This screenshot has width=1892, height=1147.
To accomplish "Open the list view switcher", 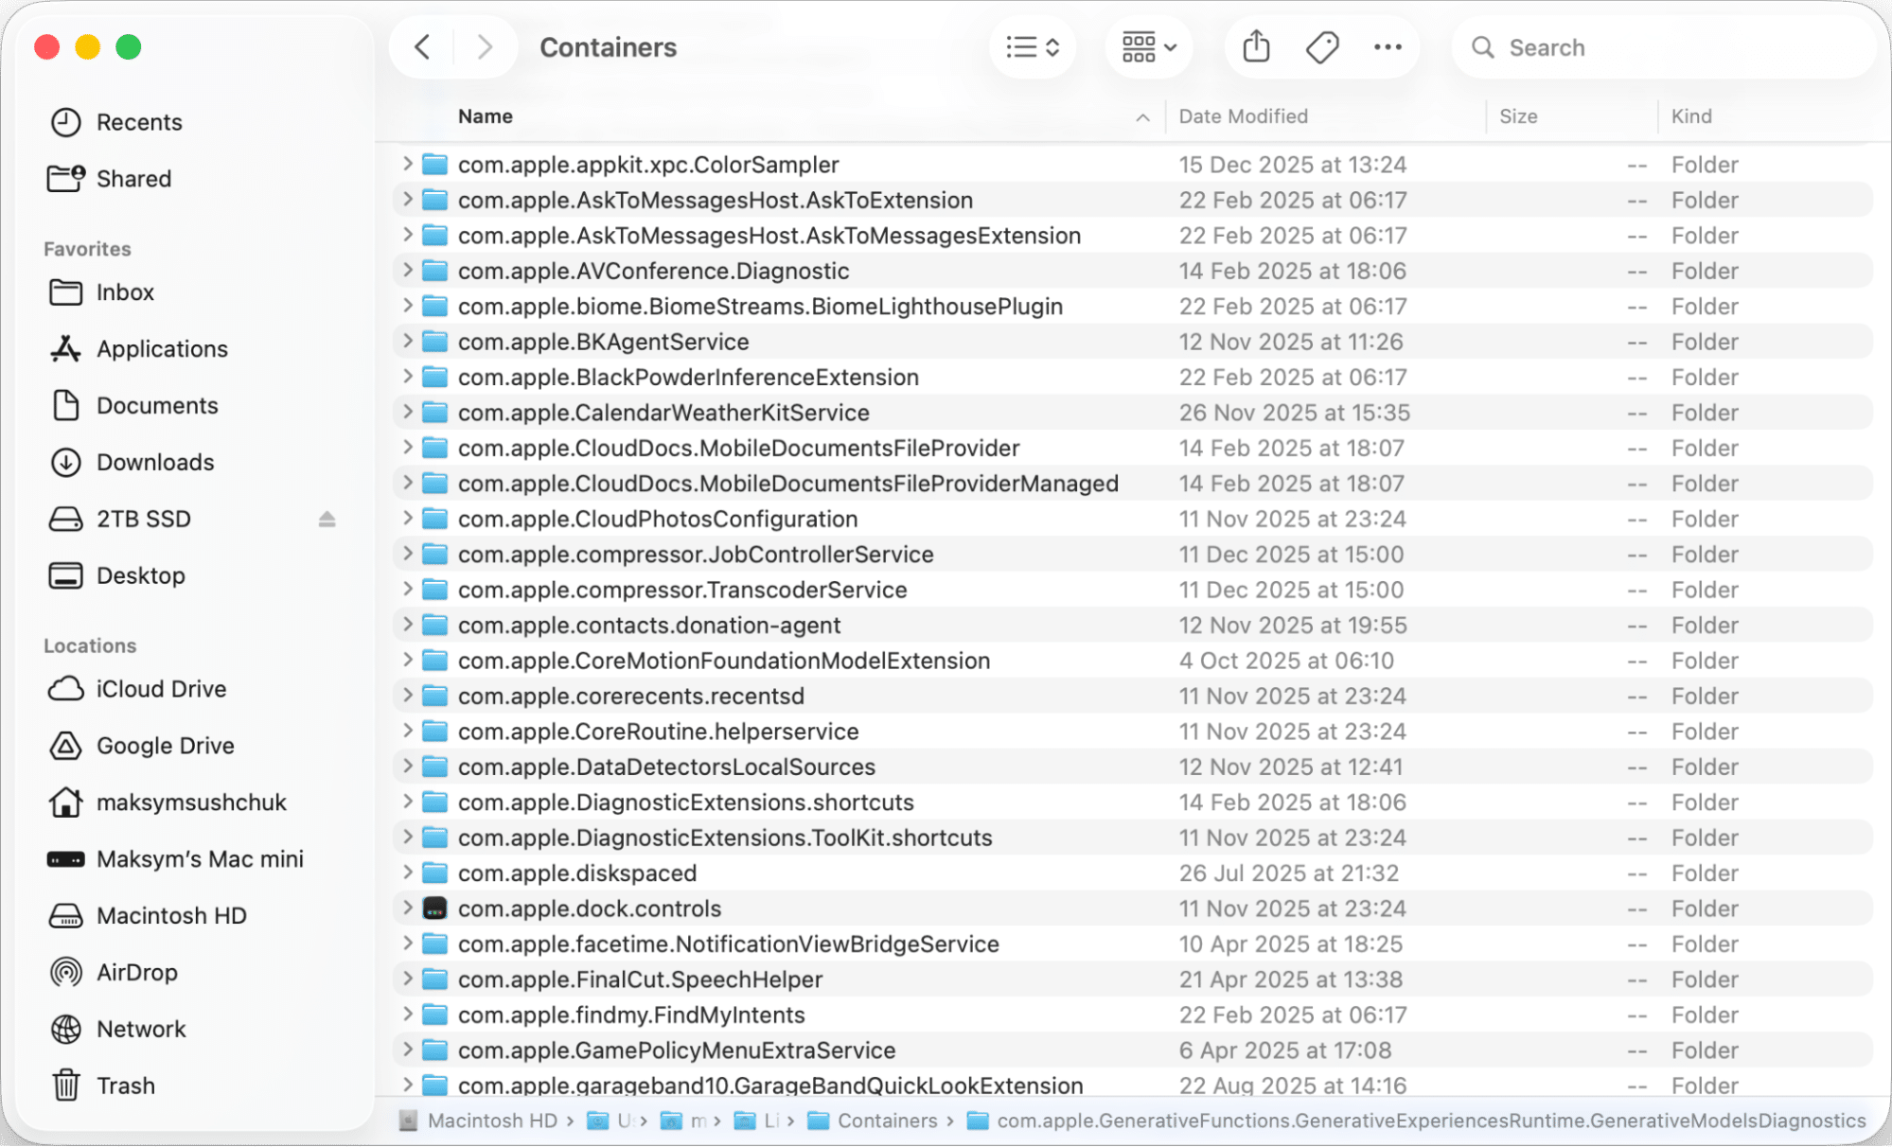I will pos(1032,47).
